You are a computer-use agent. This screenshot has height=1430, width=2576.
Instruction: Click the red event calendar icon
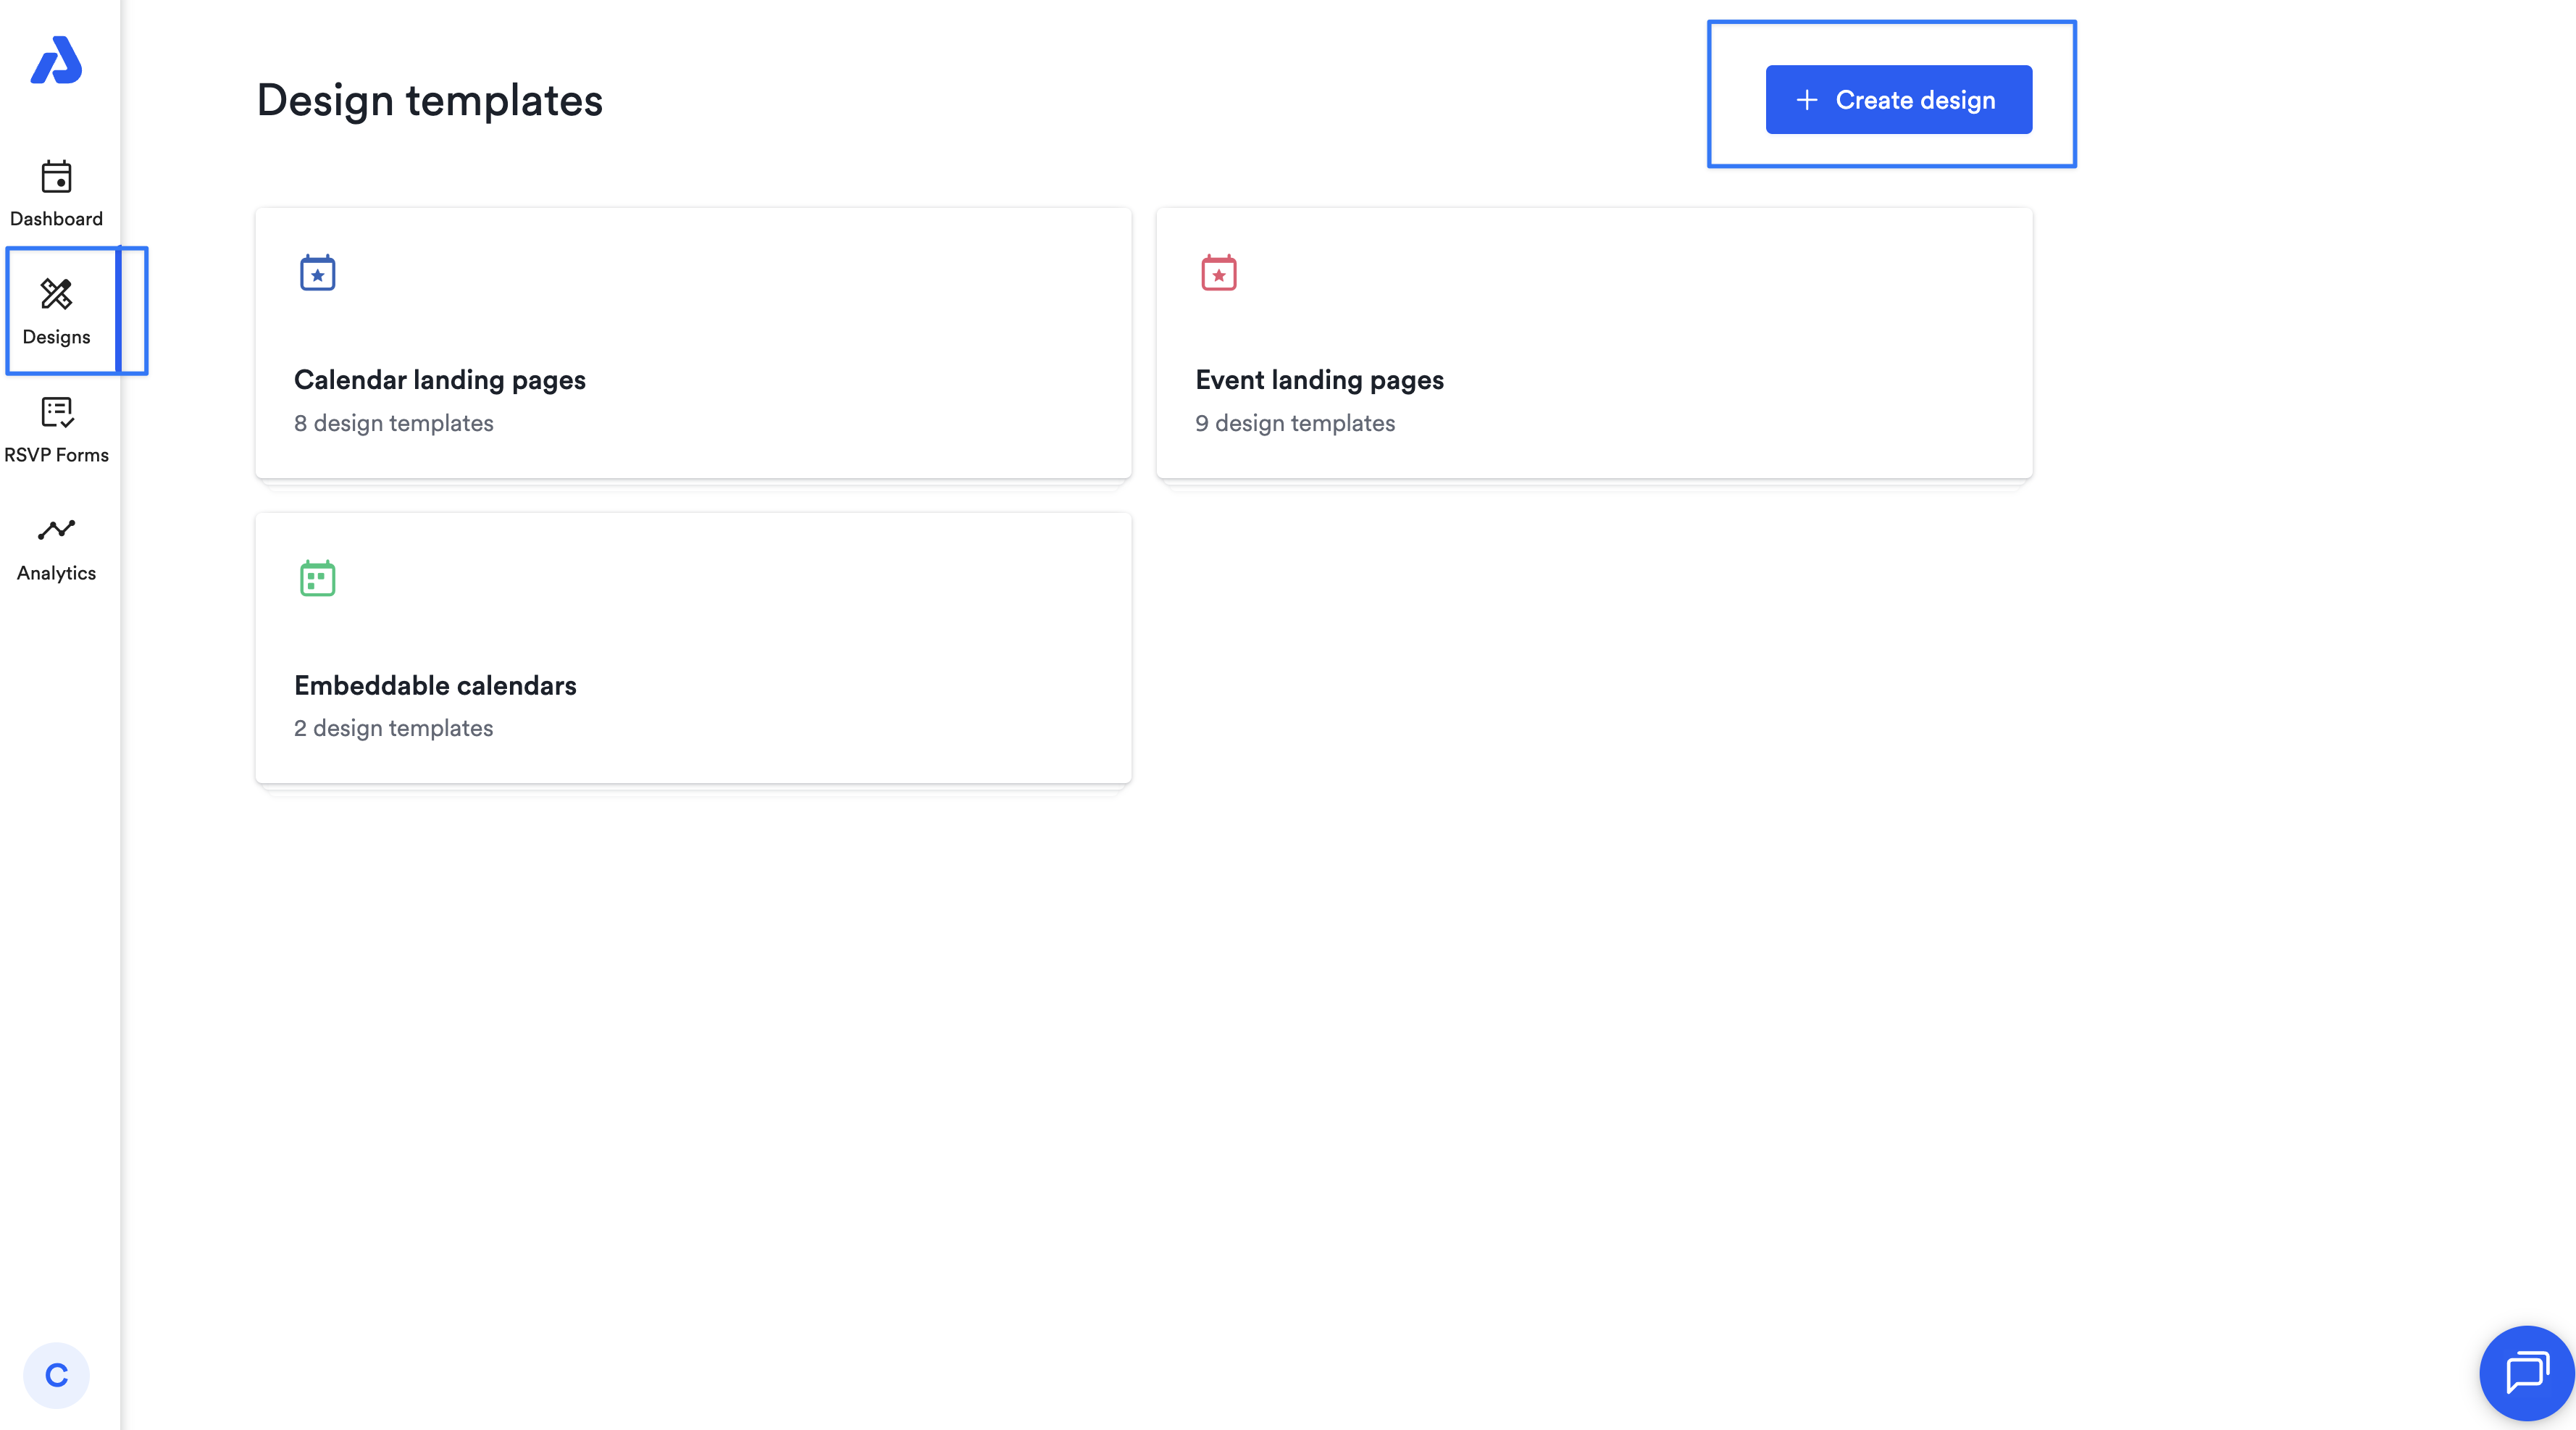coord(1218,273)
